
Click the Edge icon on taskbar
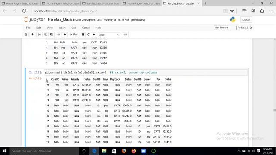(x=94, y=151)
